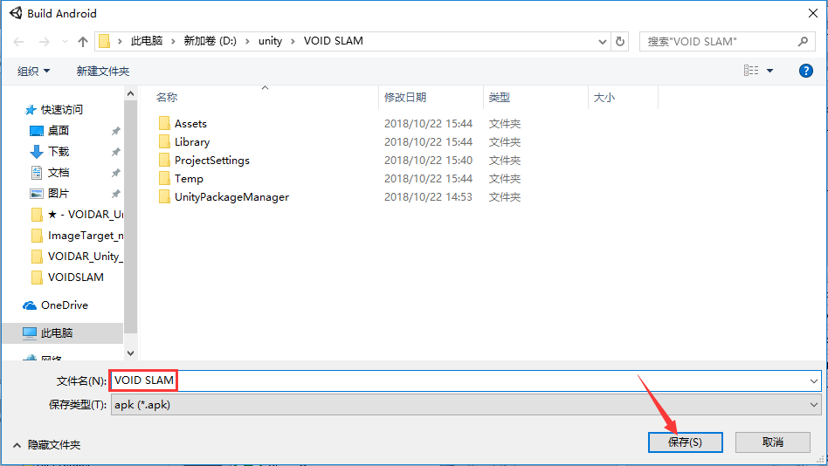Click the sidebar scroll up arrow
The image size is (828, 466).
[130, 93]
